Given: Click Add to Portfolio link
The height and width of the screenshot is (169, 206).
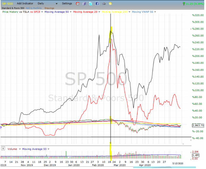Looking at the screenshot, I should tap(34, 8).
